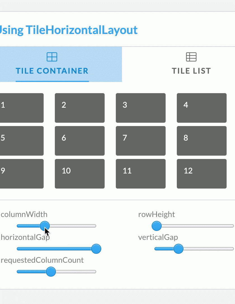Select tile number 2
The image size is (235, 304).
coord(80,108)
